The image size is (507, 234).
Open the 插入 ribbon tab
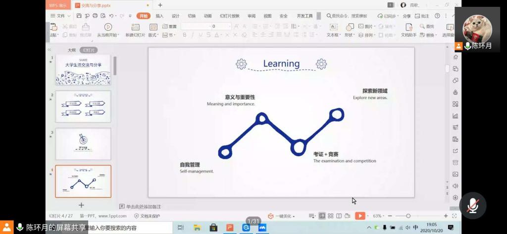click(159, 16)
